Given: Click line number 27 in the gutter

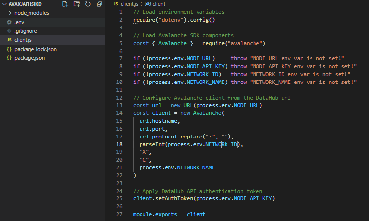Looking at the screenshot, I should 119,214.
